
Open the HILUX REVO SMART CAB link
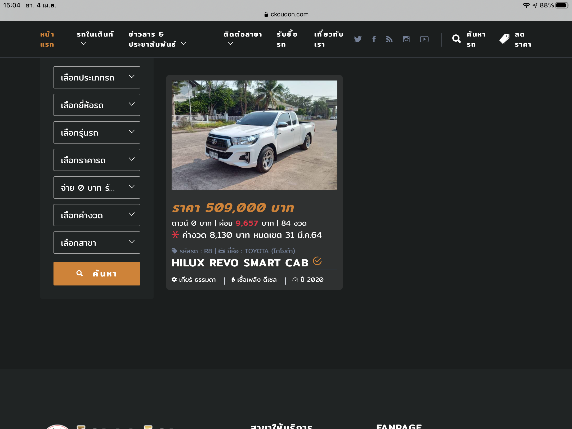point(240,263)
